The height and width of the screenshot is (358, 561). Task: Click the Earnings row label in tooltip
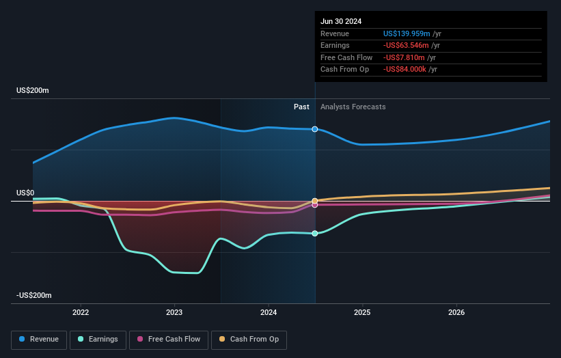pos(335,45)
